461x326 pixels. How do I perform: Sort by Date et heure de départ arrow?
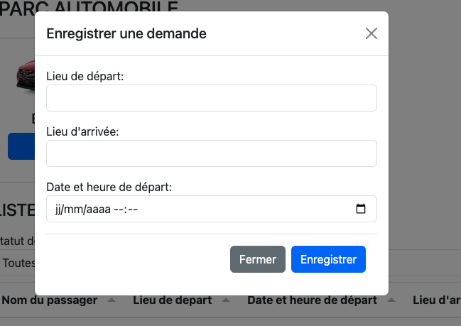[391, 300]
